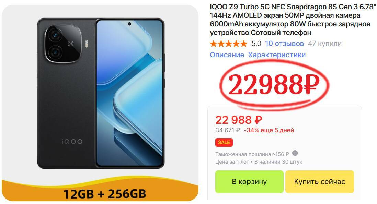The width and height of the screenshot is (377, 204).
Task: Click the current price 22 988 ₽
Action: point(239,120)
